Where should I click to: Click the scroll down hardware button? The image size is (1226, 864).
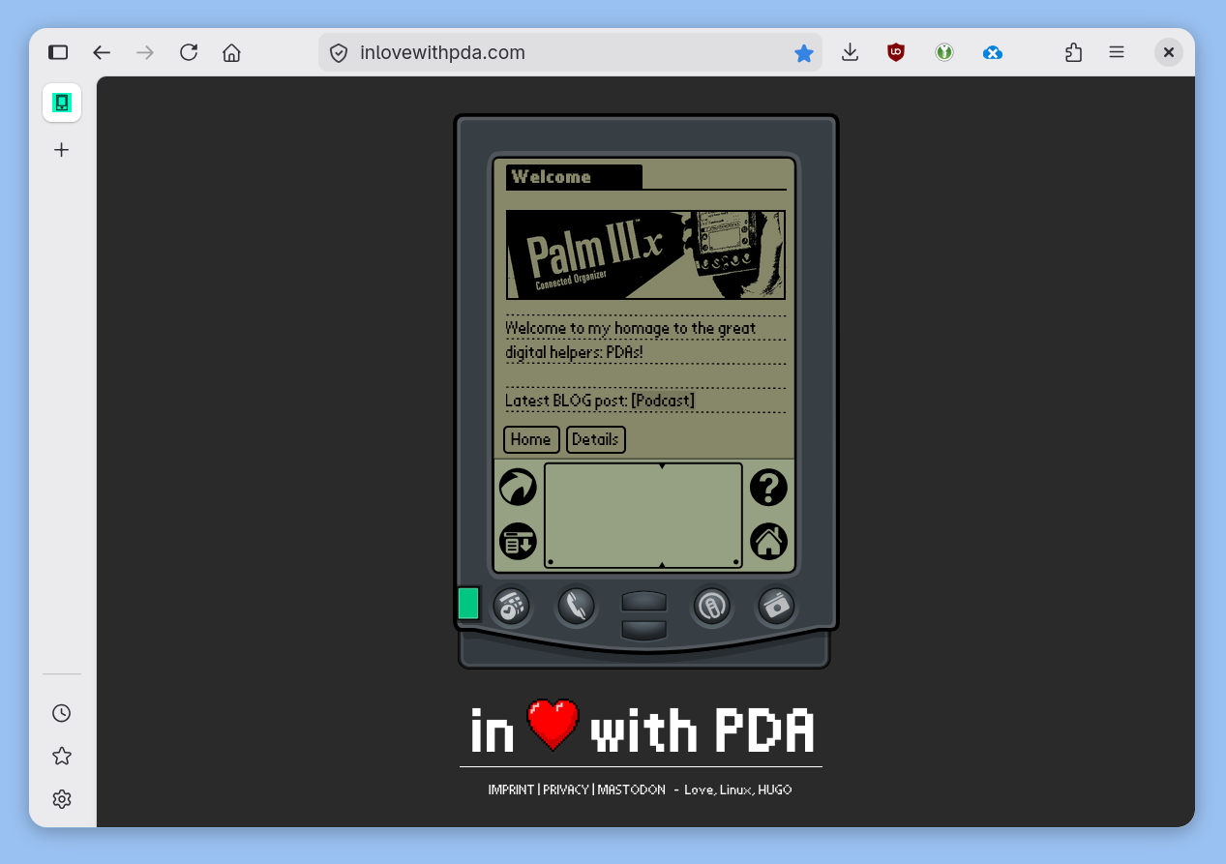(x=643, y=630)
